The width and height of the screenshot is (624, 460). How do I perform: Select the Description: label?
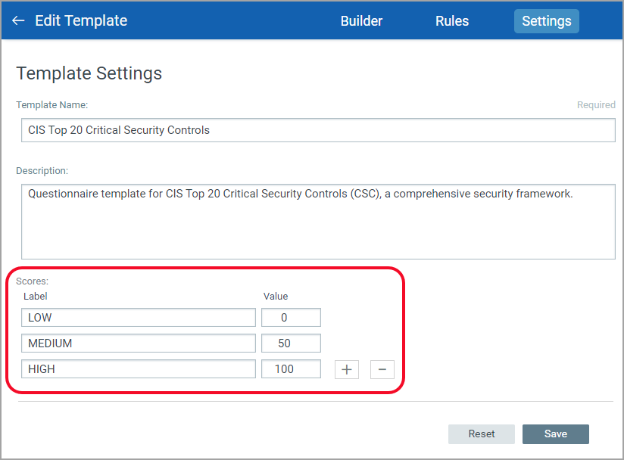click(42, 171)
